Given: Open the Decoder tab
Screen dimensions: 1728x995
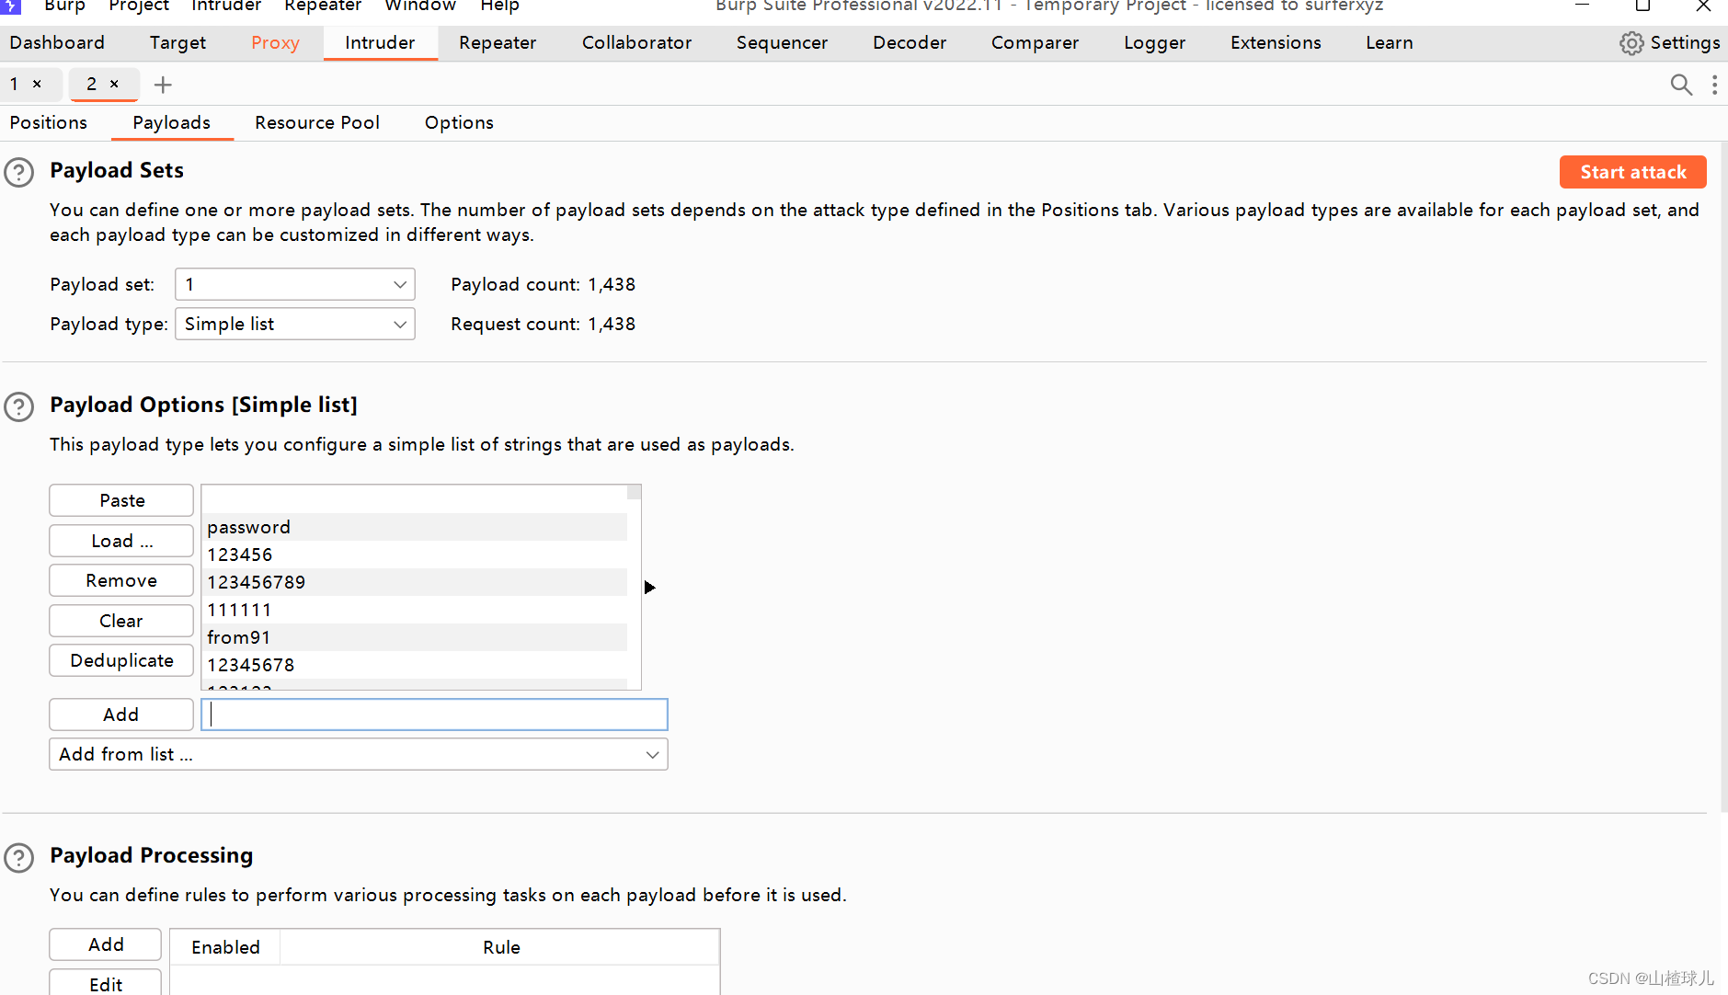Looking at the screenshot, I should click(x=910, y=42).
